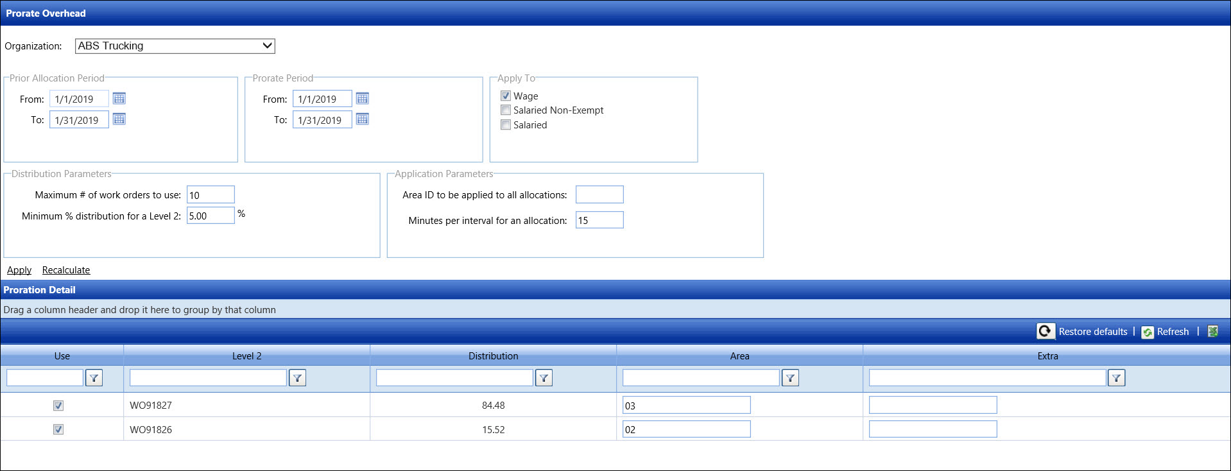Viewport: 1231px width, 471px height.
Task: Expand the Organization dropdown
Action: (267, 46)
